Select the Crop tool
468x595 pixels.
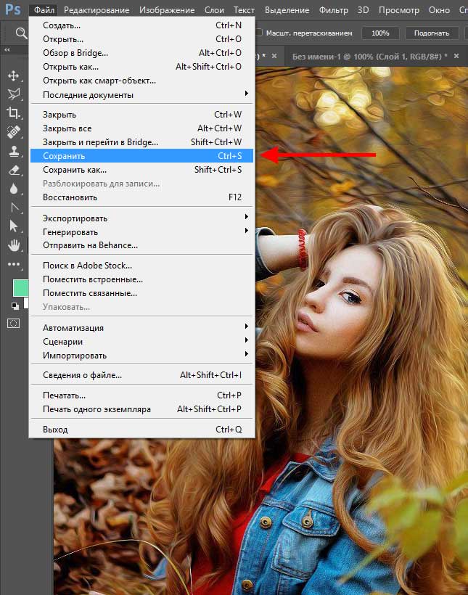click(x=14, y=112)
